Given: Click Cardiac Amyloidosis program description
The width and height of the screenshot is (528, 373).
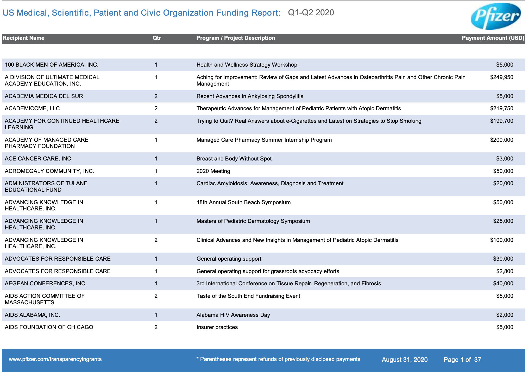Looking at the screenshot, I should [x=270, y=183].
